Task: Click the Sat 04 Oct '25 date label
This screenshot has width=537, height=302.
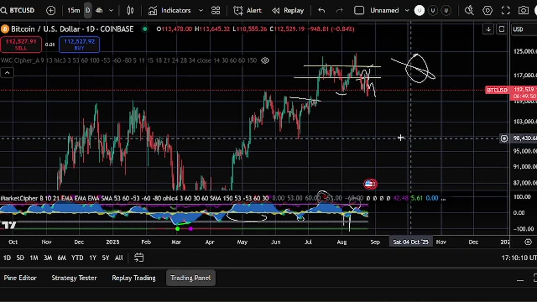Action: [x=411, y=242]
